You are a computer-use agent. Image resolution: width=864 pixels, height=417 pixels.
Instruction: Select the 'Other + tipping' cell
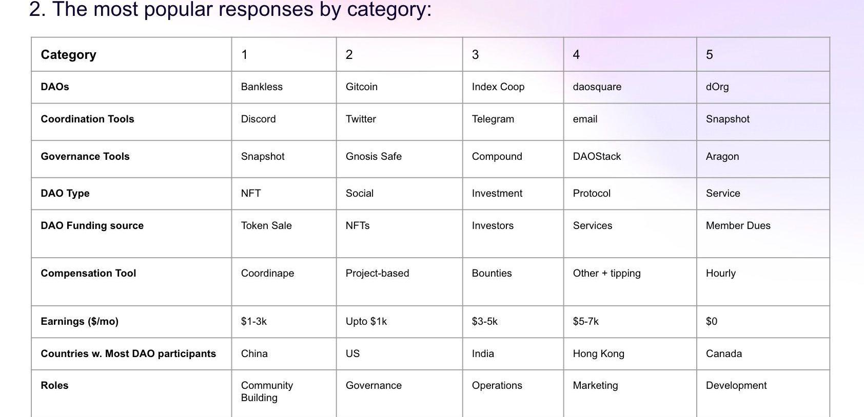(x=630, y=282)
